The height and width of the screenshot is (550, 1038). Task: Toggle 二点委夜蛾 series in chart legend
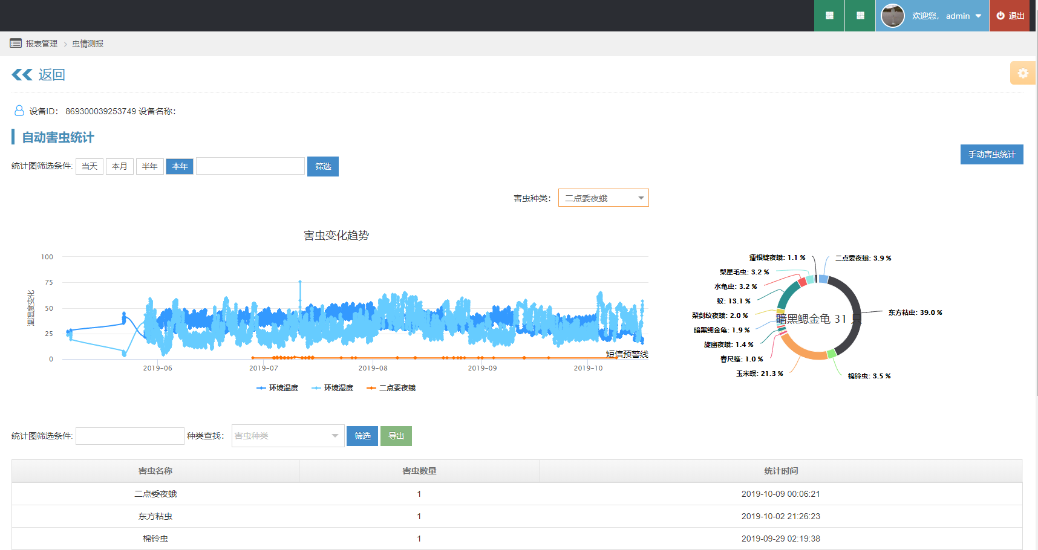click(391, 388)
